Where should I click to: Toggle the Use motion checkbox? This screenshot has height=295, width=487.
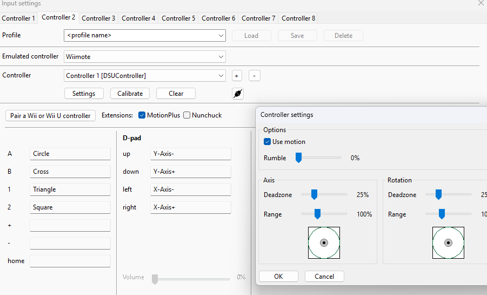point(267,142)
